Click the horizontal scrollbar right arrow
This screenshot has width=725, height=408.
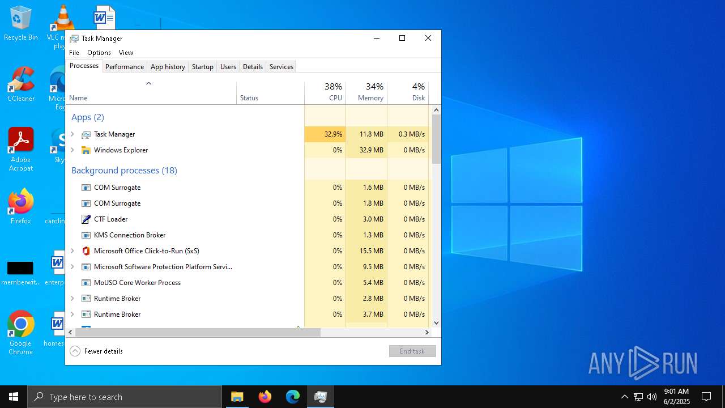tap(427, 333)
